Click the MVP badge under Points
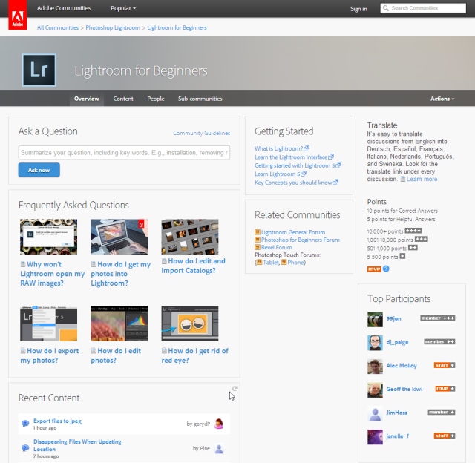Screen dimensions: 475x463 tap(374, 269)
